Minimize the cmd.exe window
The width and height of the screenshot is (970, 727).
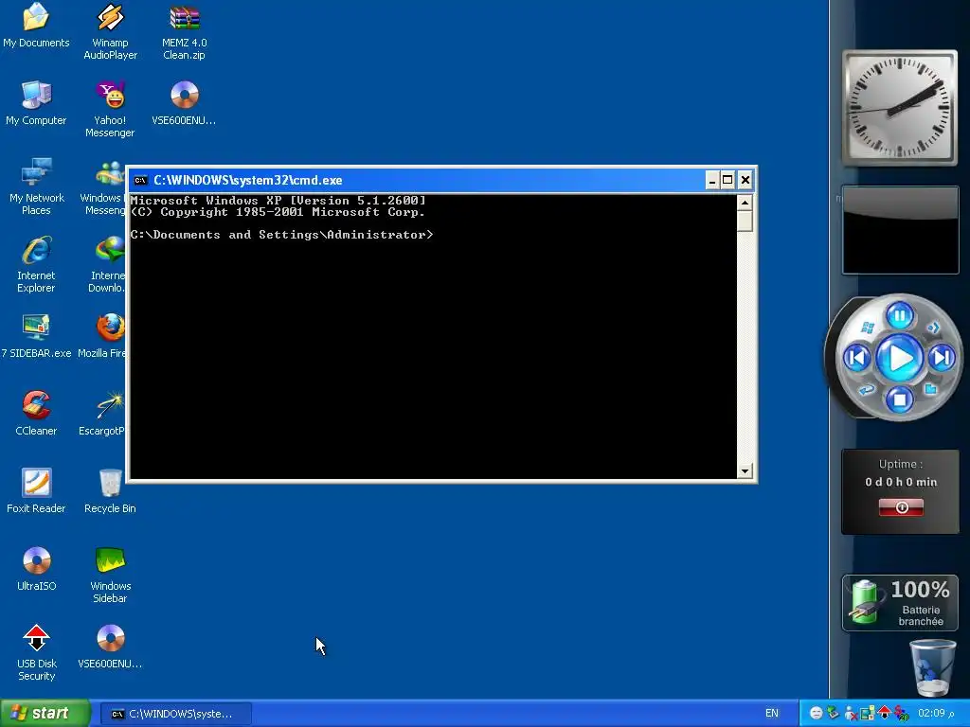(712, 180)
